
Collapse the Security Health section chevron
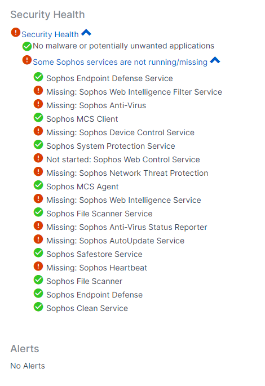point(86,32)
